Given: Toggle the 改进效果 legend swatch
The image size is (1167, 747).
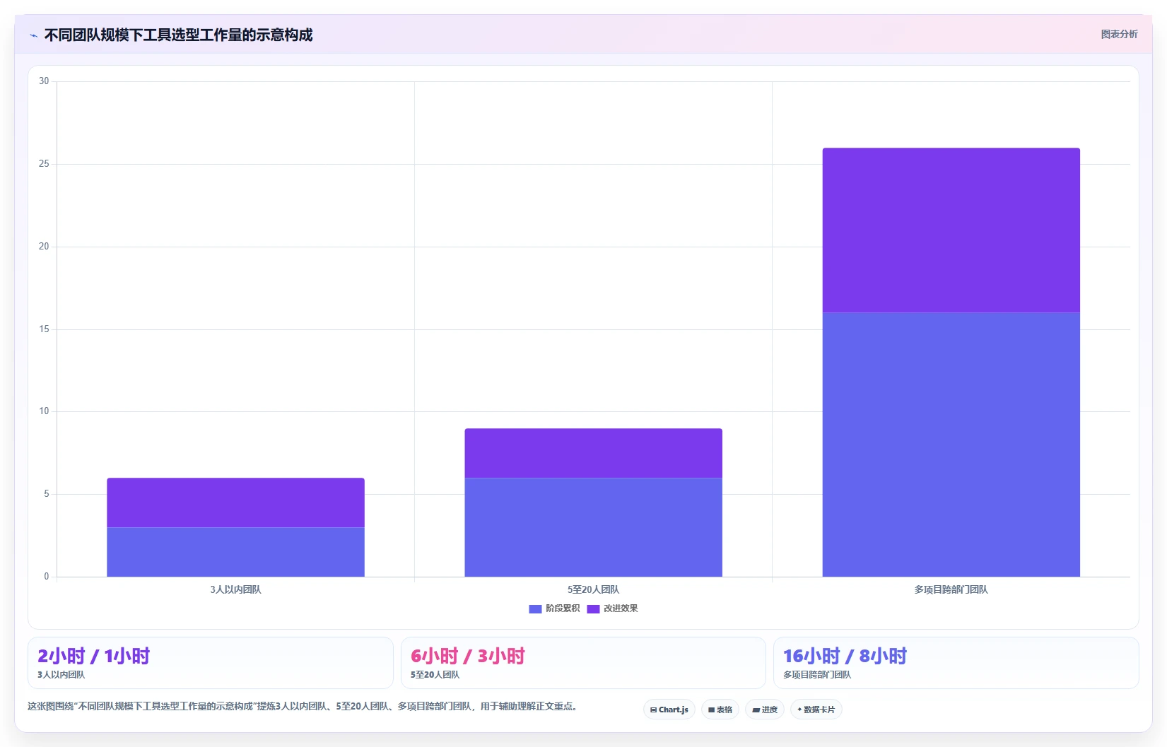Looking at the screenshot, I should 593,608.
